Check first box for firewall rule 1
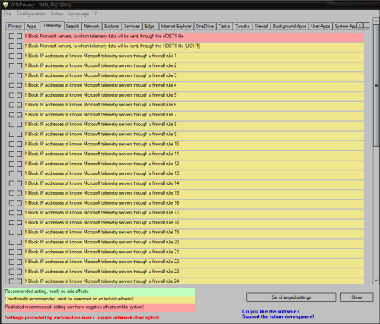 point(11,56)
